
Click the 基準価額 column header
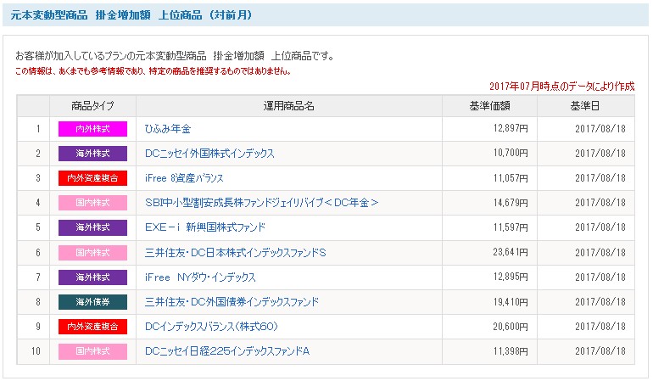(489, 106)
